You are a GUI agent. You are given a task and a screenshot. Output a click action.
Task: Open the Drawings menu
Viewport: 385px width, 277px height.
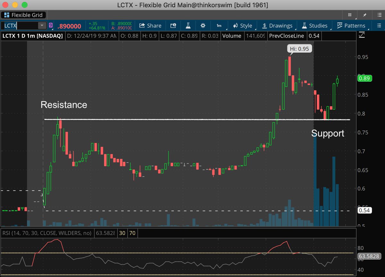coord(277,26)
